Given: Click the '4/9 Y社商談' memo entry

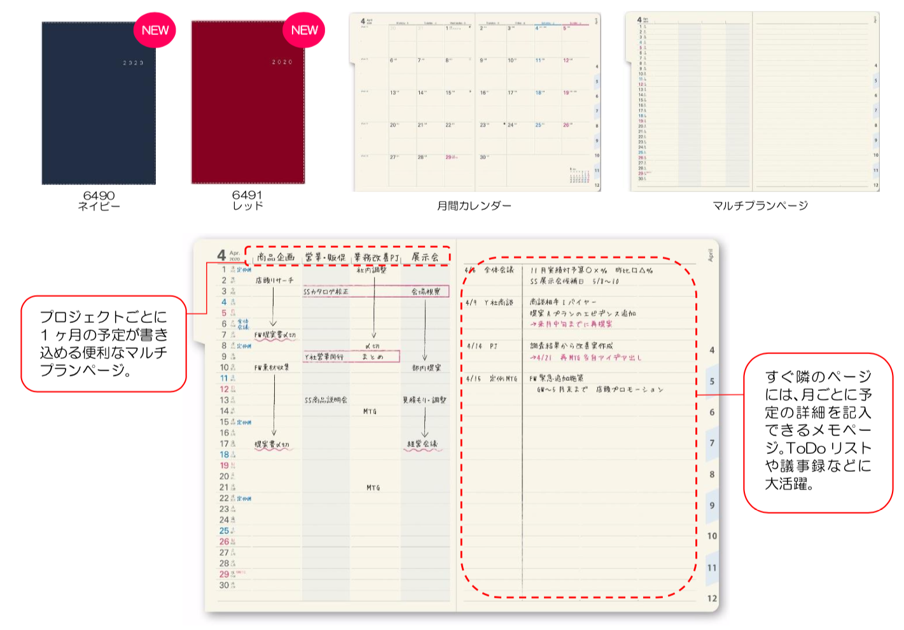Looking at the screenshot, I should pyautogui.click(x=490, y=303).
